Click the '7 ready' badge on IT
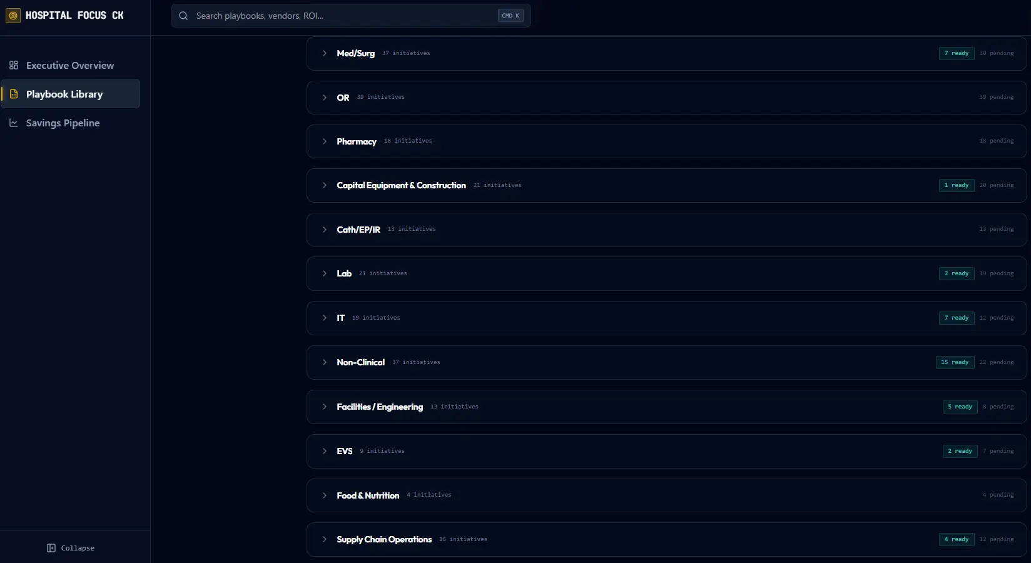Screen dimensions: 1031x563 point(957,318)
